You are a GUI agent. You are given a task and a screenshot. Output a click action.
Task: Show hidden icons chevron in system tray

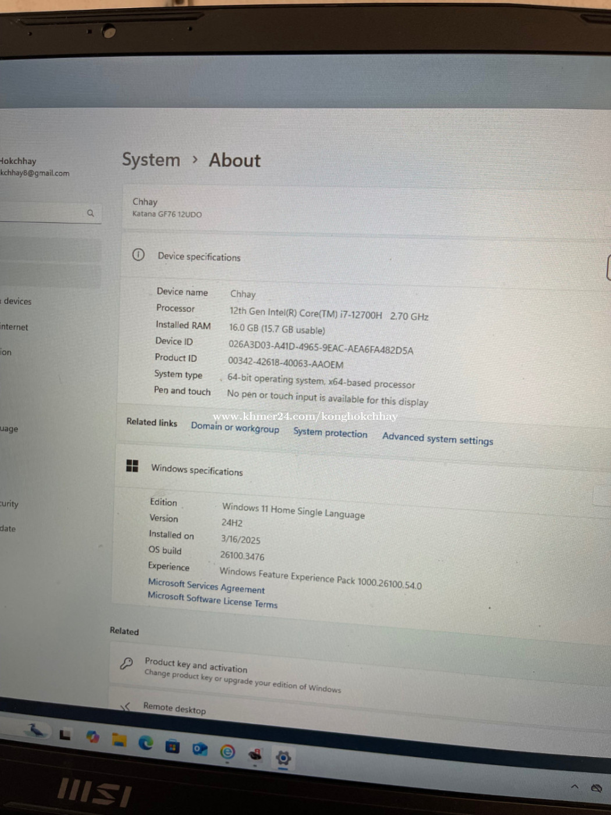[x=575, y=786]
